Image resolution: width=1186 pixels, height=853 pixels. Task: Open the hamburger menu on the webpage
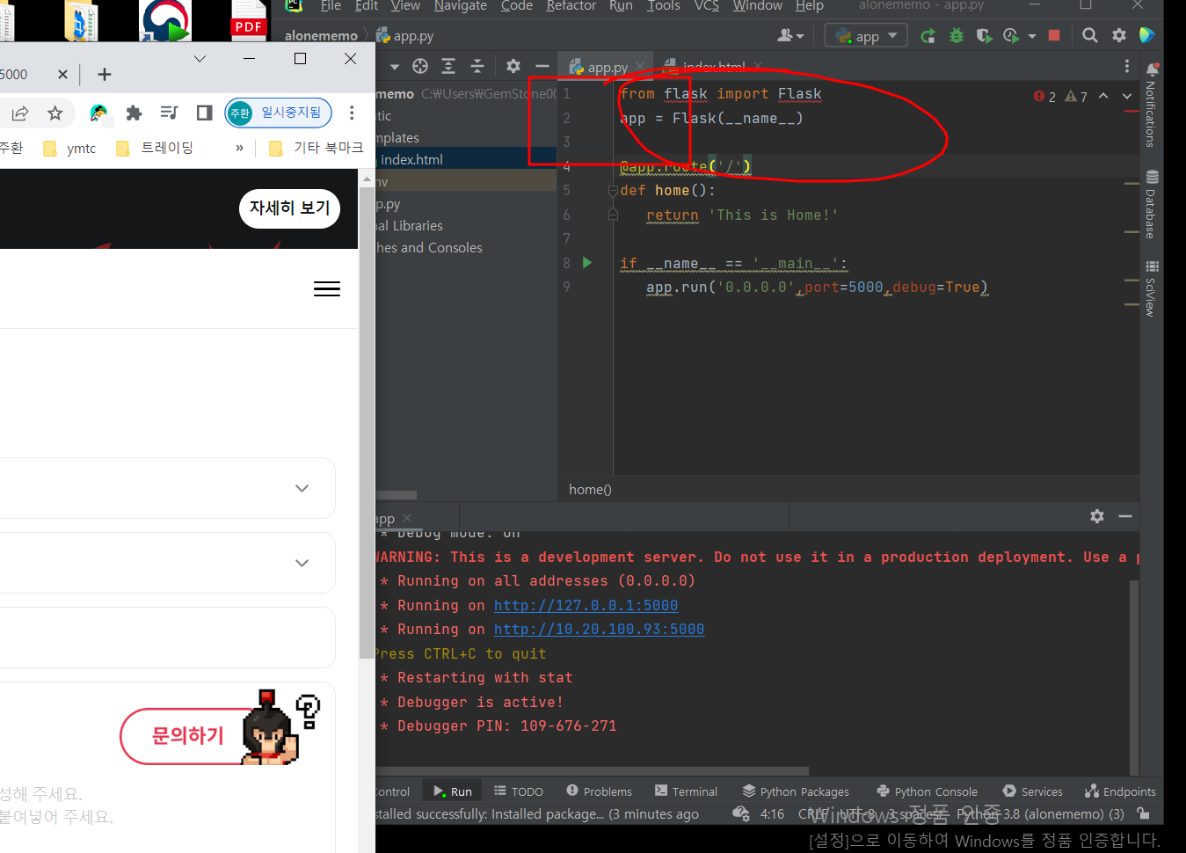(x=327, y=289)
